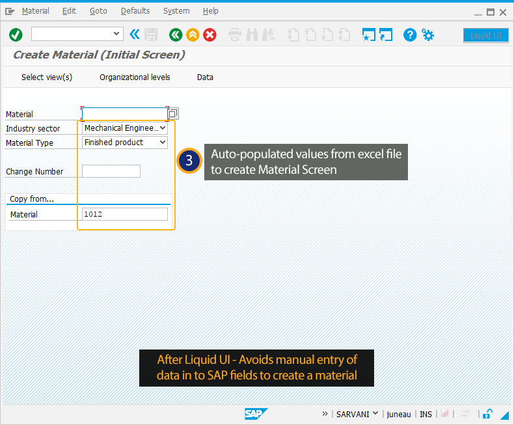Click the Select view(s) button
This screenshot has height=425, width=514.
click(47, 77)
